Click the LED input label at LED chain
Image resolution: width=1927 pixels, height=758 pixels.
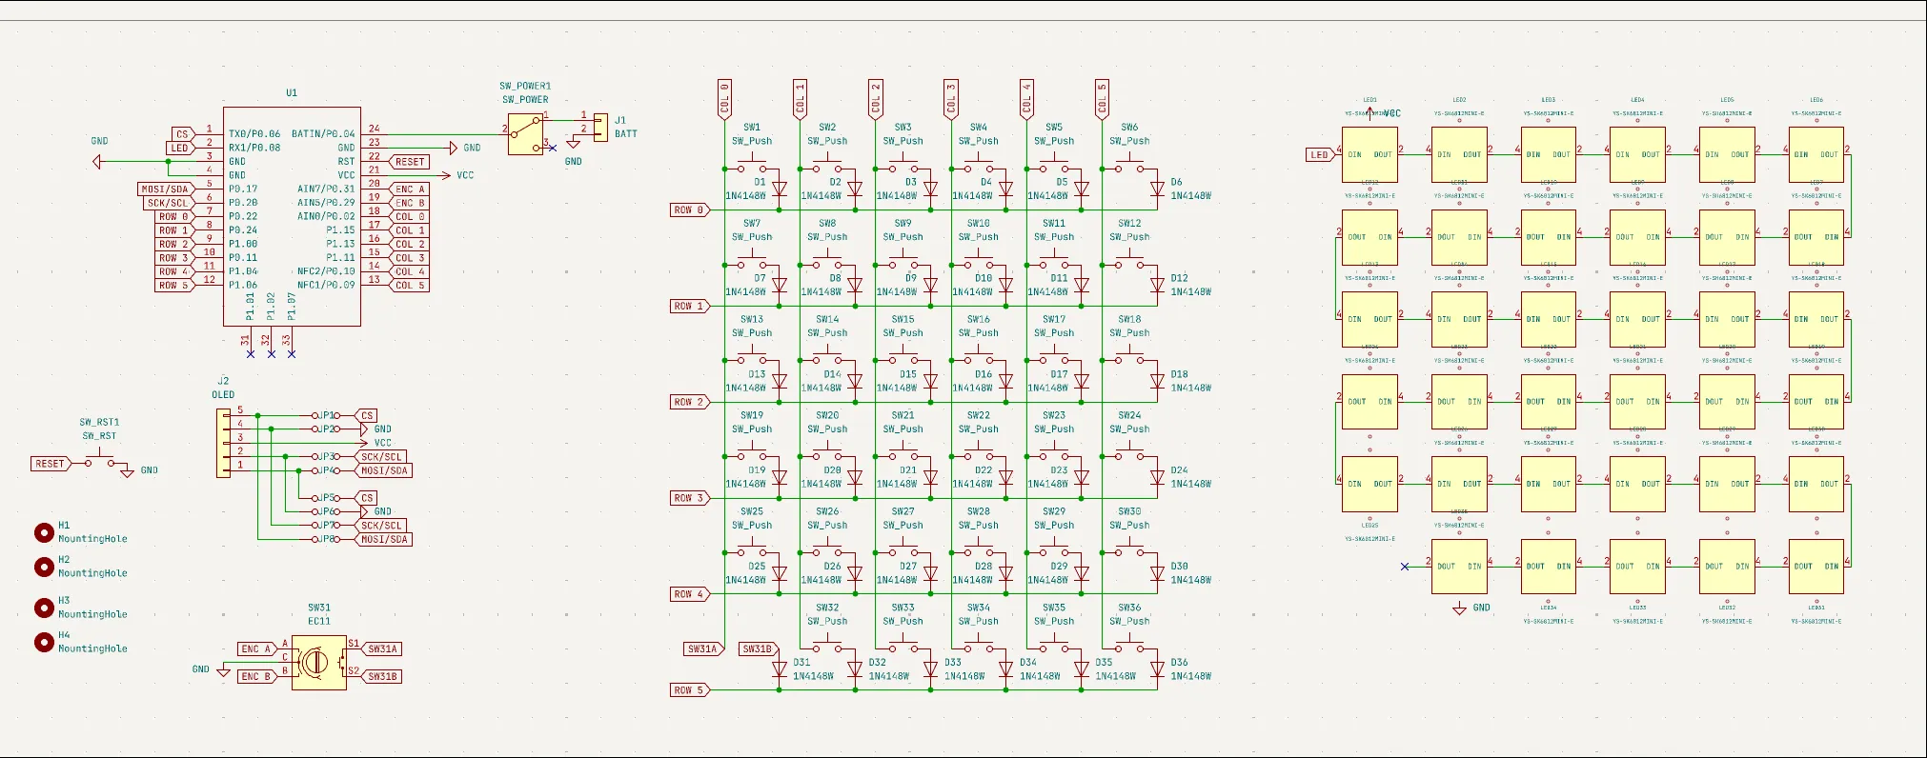1319,154
